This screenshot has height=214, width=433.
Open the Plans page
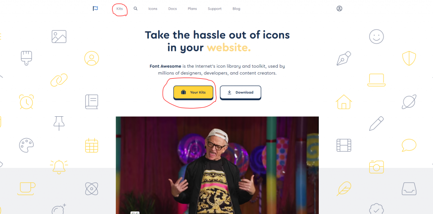click(192, 8)
